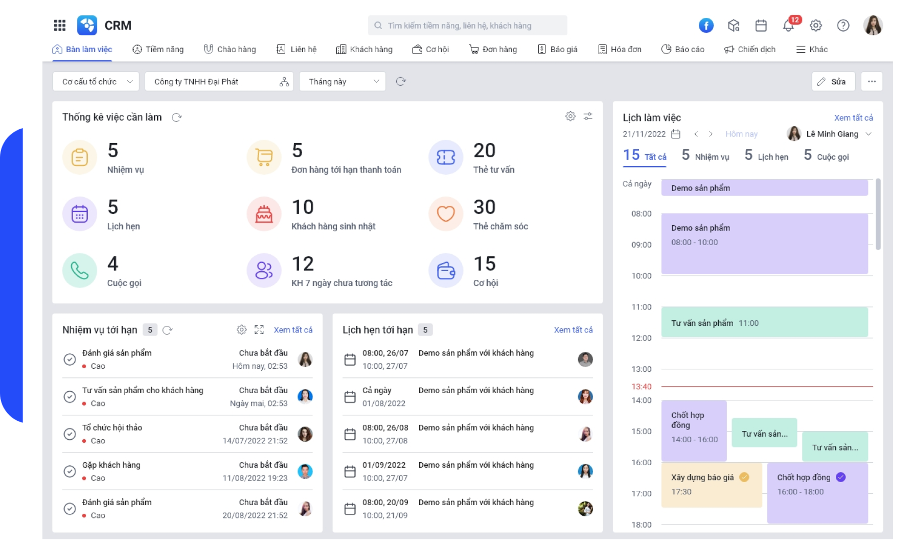913x549 pixels.
Task: Expand the Tháng này time period dropdown
Action: (x=342, y=82)
